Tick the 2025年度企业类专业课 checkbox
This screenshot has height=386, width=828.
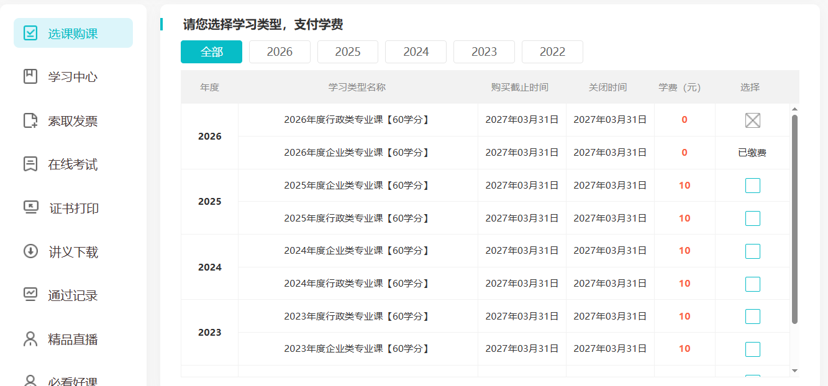coord(752,186)
